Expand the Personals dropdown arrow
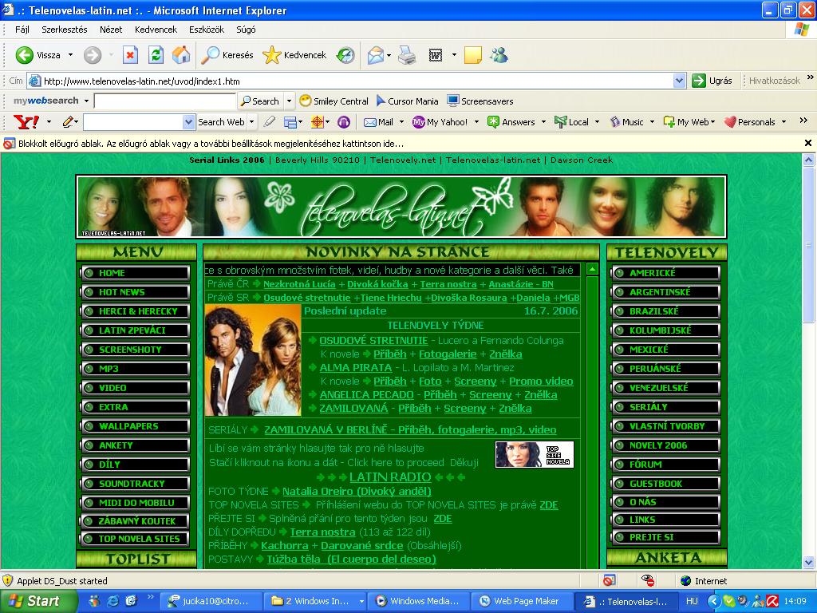 (783, 122)
